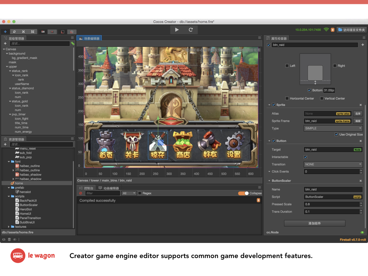368x276 pixels.
Task: Enable Right widget alignment checkbox
Action: pyautogui.click(x=335, y=66)
